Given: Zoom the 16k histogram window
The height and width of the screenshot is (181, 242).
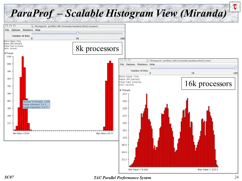Looking at the screenshot, I should click(x=129, y=61).
